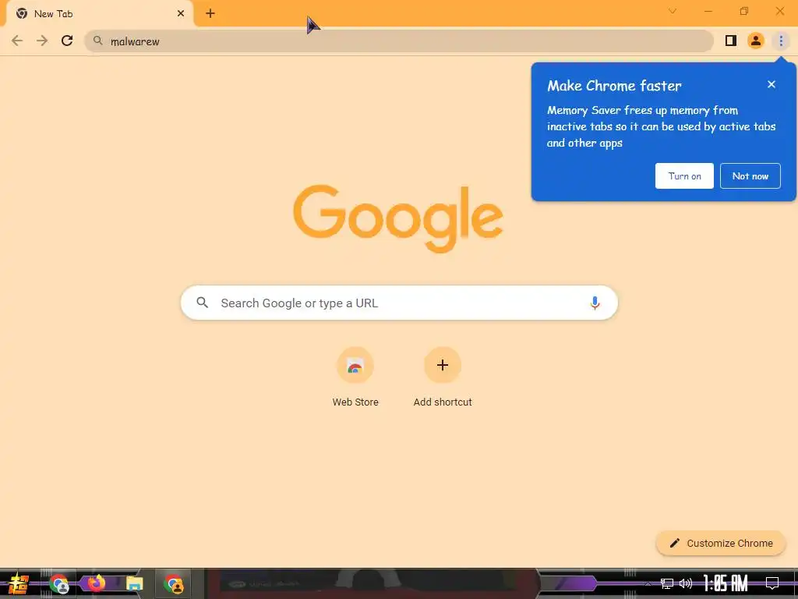Open the side panel icon

pos(731,41)
